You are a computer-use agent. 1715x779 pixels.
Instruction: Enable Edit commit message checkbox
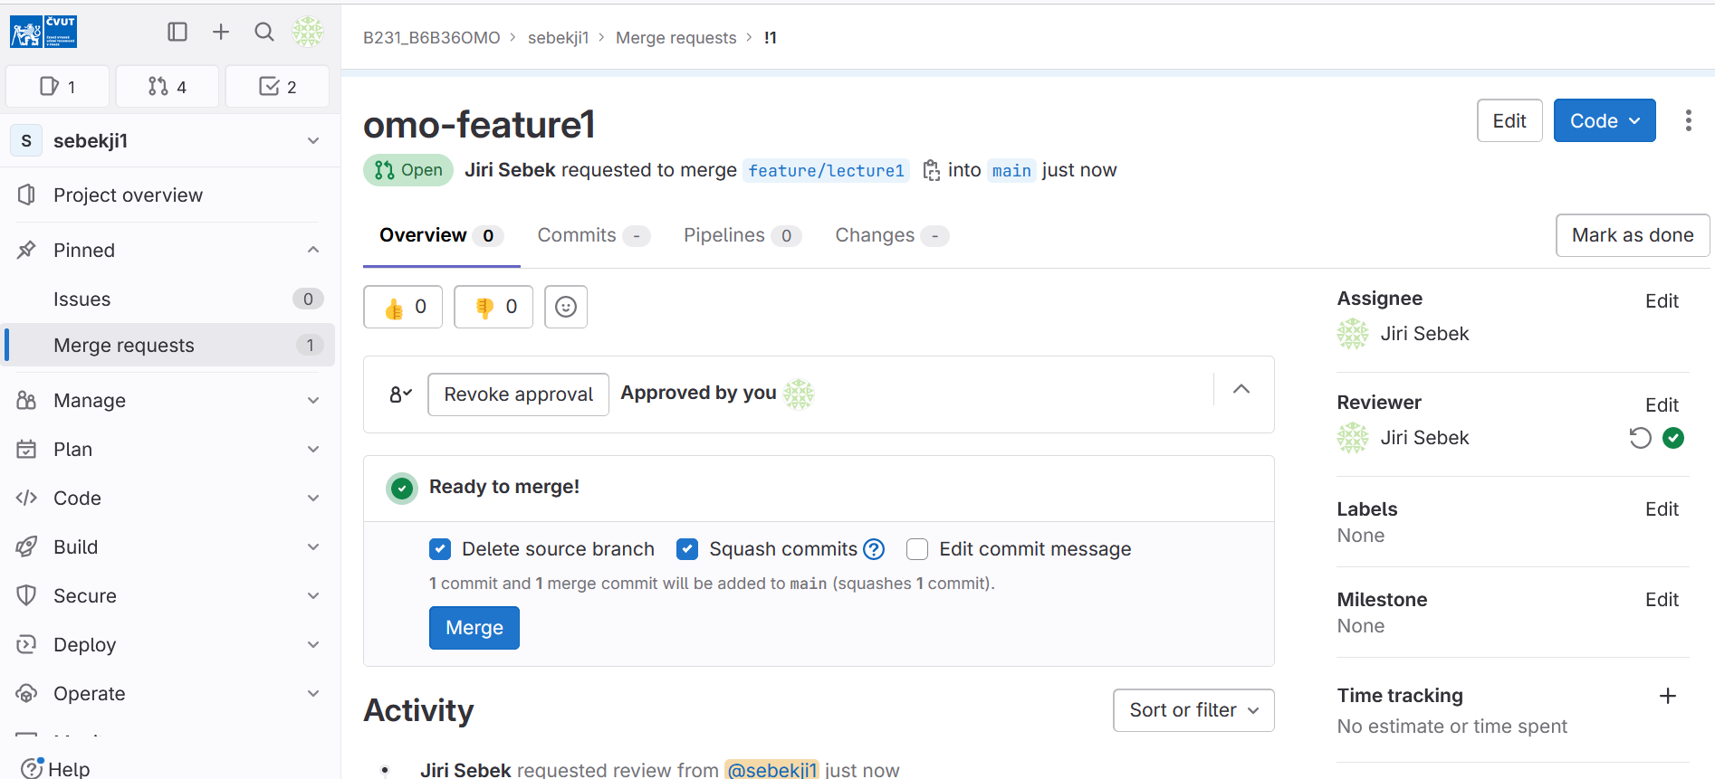point(917,549)
